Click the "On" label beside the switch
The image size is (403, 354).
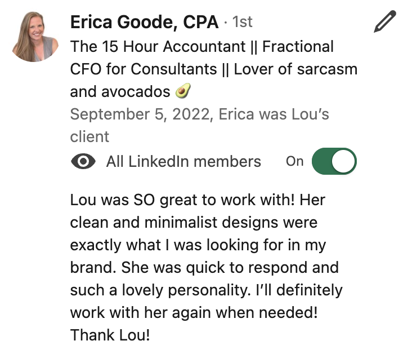pyautogui.click(x=294, y=161)
